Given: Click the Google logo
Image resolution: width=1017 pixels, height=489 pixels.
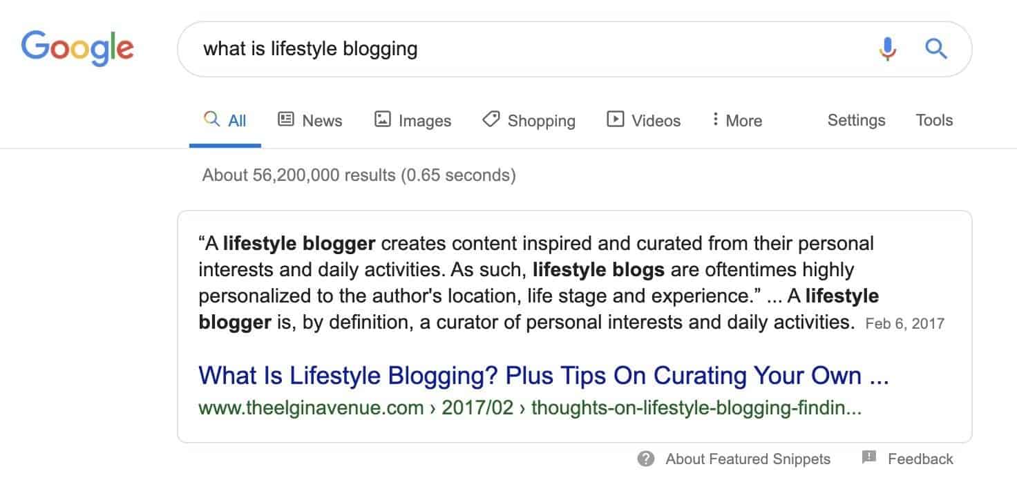Looking at the screenshot, I should [77, 47].
